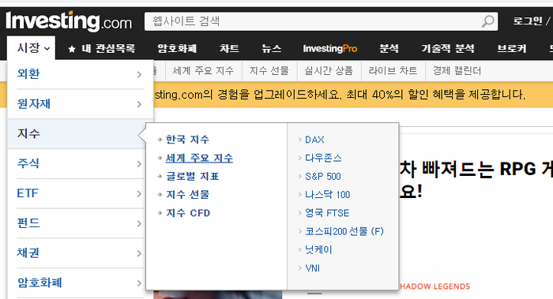Select 원자재 in the market menu
The image size is (553, 299).
tap(34, 103)
